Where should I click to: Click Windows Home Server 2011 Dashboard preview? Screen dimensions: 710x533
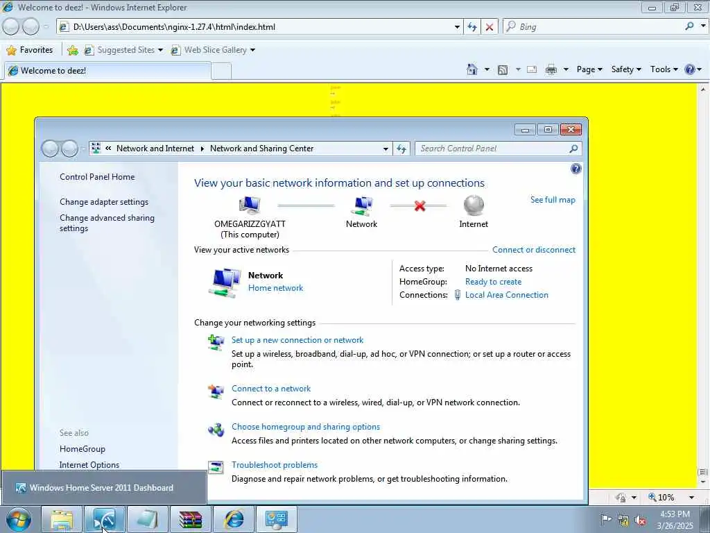point(104,488)
